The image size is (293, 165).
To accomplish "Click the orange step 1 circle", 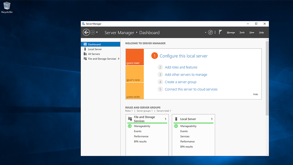I will click(x=154, y=56).
